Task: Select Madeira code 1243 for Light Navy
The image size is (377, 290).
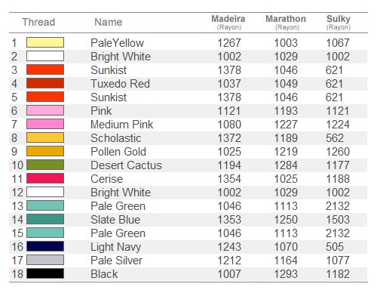Action: 229,247
